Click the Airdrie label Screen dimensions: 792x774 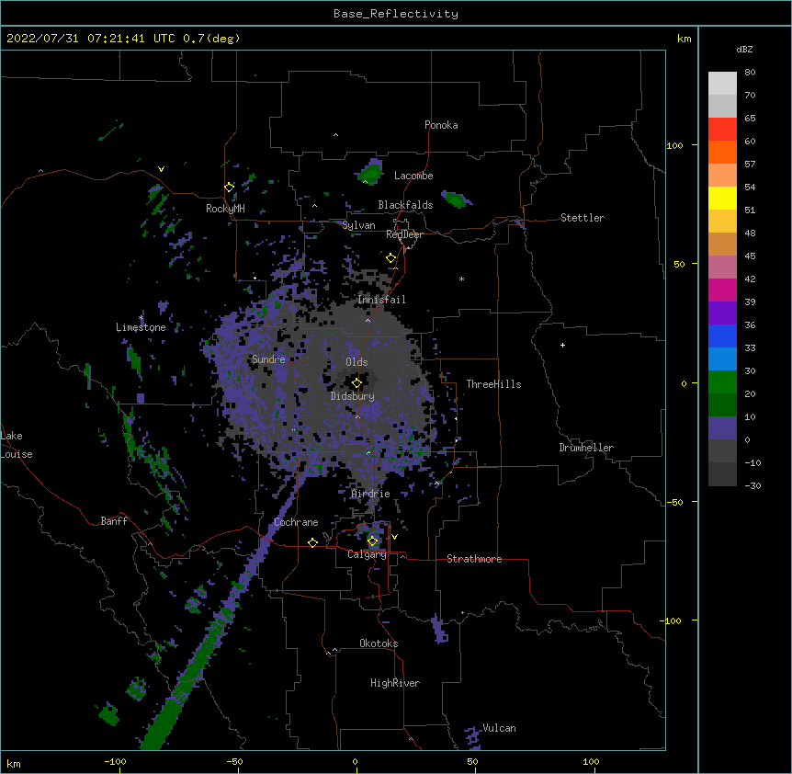click(371, 494)
